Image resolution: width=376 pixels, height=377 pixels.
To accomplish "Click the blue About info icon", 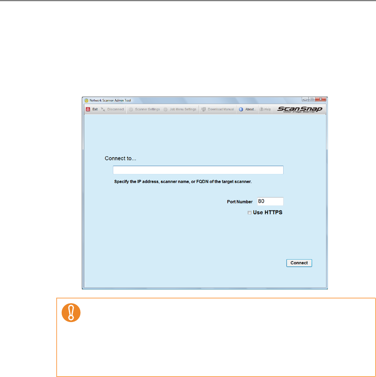I will pos(241,109).
